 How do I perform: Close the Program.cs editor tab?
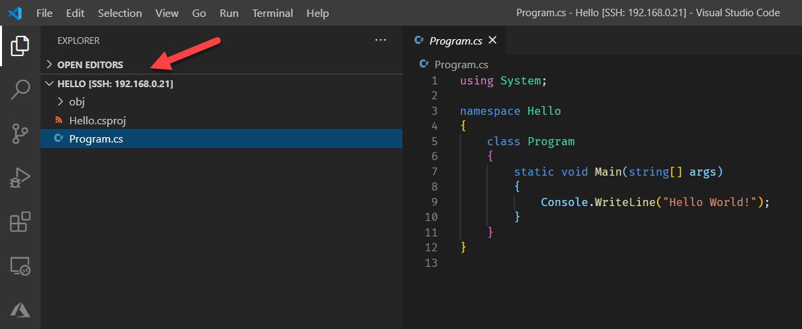click(492, 41)
